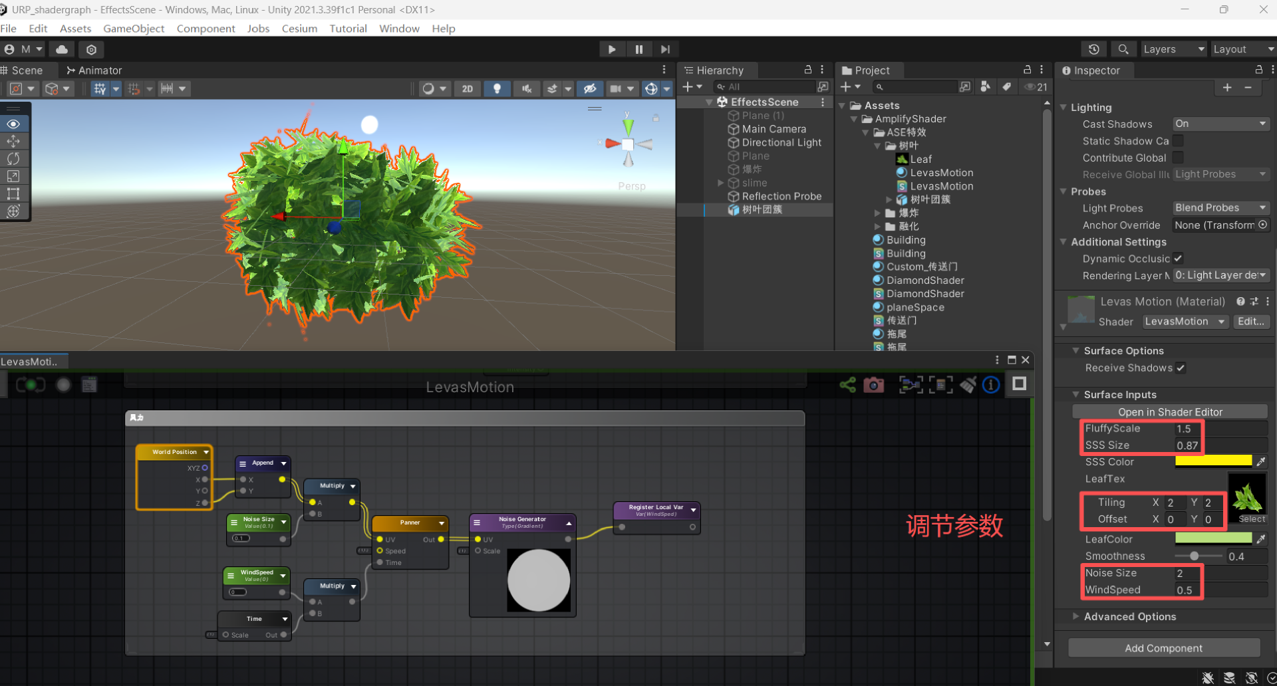Select the Rect tool in Scene tools
Screen dimensions: 1277x686
(x=13, y=193)
